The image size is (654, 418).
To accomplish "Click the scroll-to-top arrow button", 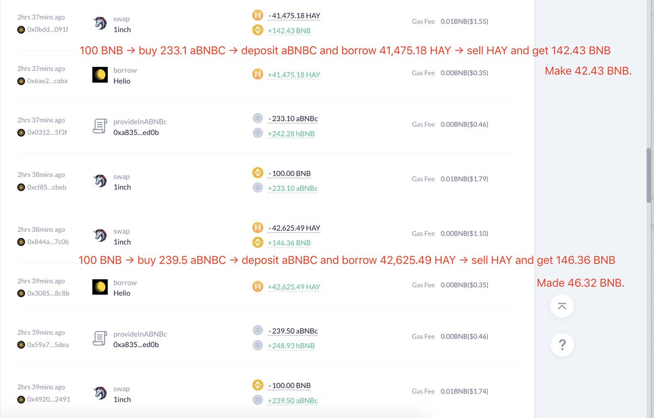I will pos(562,306).
